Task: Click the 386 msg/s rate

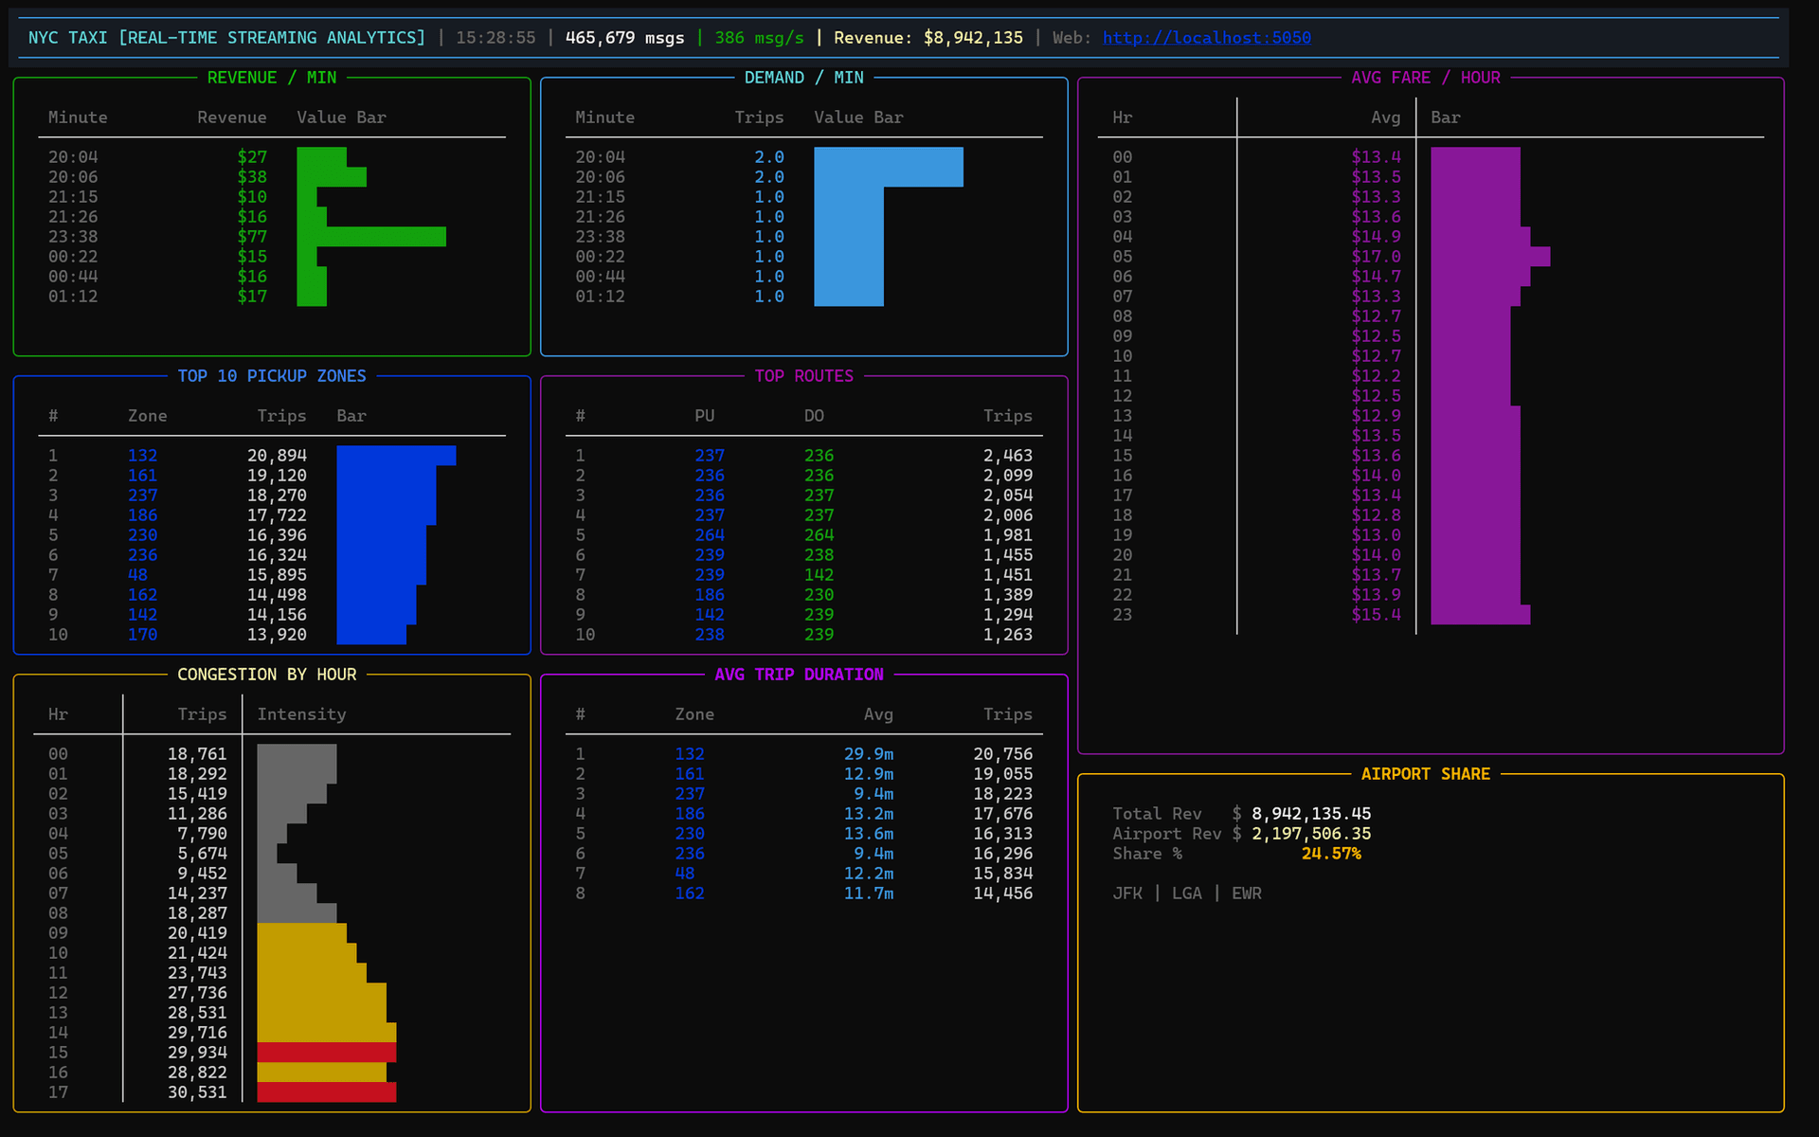Action: (759, 38)
